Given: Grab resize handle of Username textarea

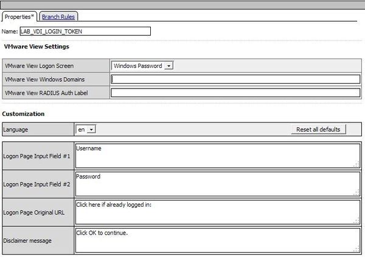Looking at the screenshot, I should pos(356,164).
